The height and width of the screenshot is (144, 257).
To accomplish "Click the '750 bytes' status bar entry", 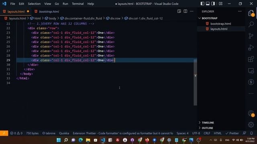I will [x=32, y=133].
